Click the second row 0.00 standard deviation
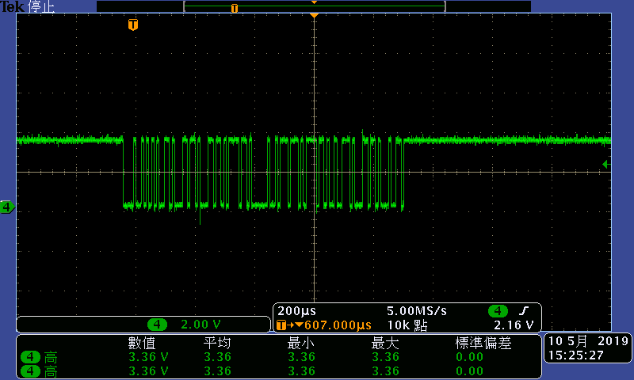This screenshot has height=380, width=634. 469,370
